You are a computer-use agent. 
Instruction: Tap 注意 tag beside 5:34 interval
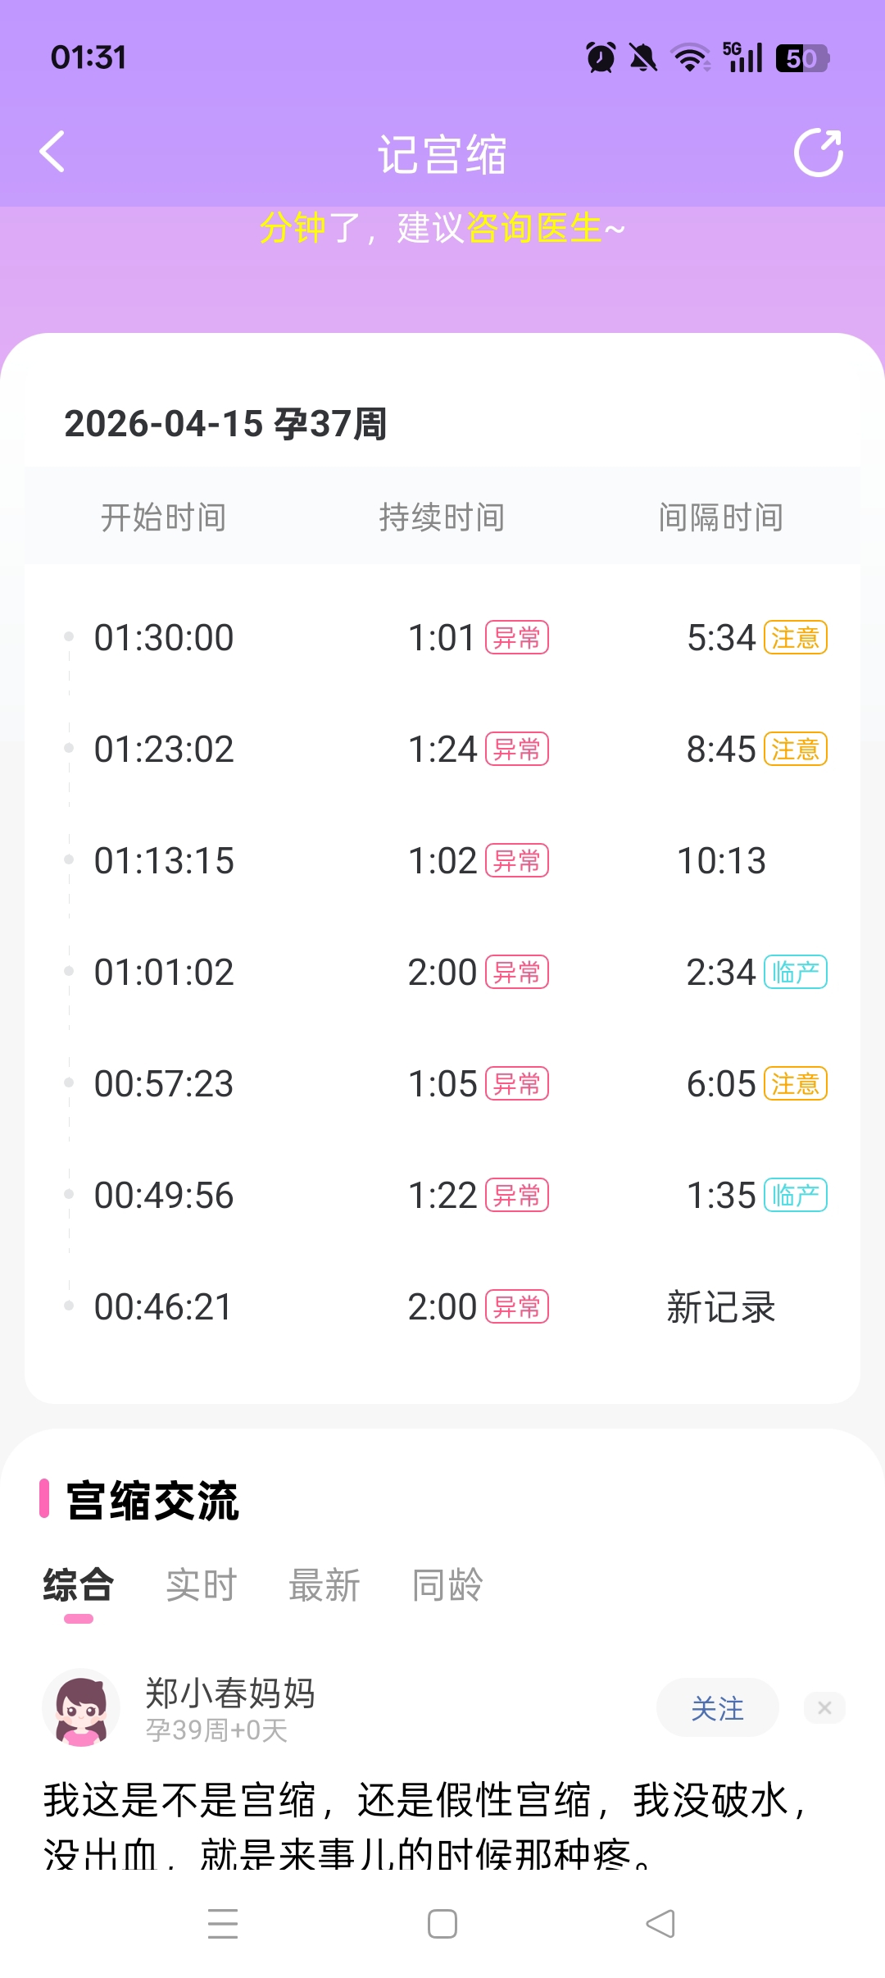point(795,638)
